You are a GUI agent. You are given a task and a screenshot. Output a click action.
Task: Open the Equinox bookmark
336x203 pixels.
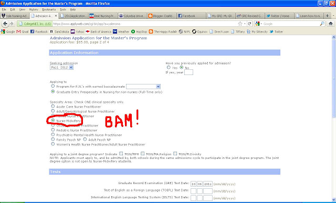tap(199, 31)
